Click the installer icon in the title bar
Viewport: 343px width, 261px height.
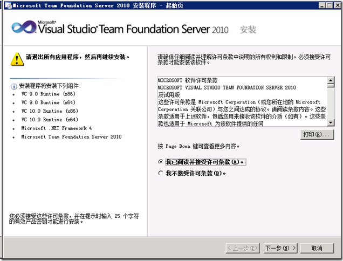tap(9, 5)
